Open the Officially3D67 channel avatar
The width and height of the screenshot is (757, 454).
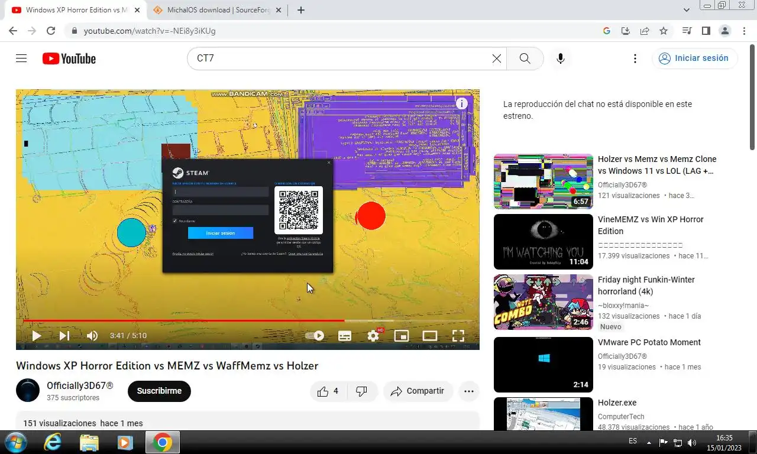[x=28, y=391]
